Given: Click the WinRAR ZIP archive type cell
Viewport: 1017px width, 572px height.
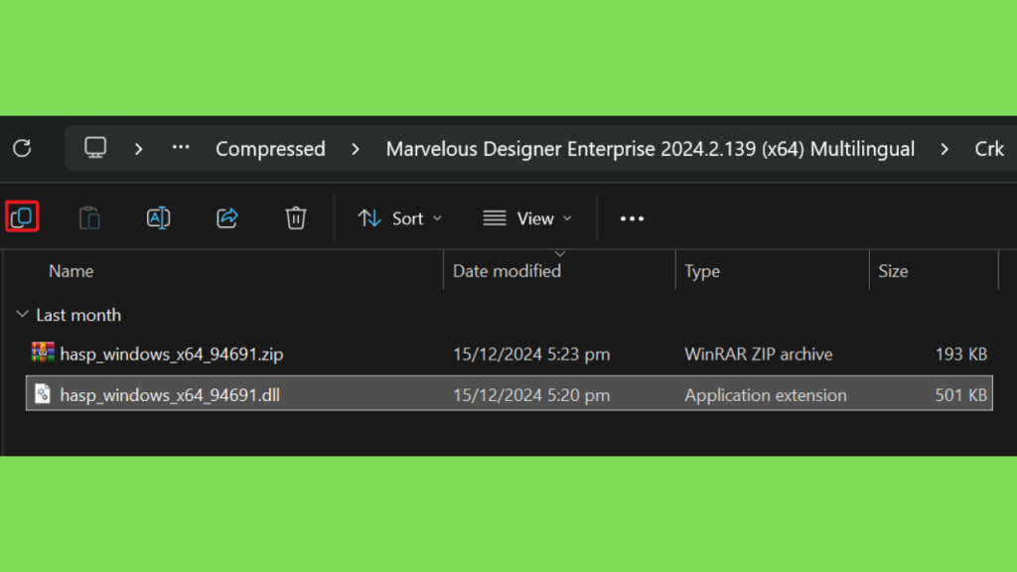Looking at the screenshot, I should pyautogui.click(x=759, y=355).
